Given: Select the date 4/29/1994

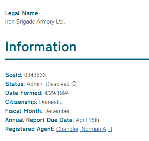Looking at the screenshot, I should 56,93.
